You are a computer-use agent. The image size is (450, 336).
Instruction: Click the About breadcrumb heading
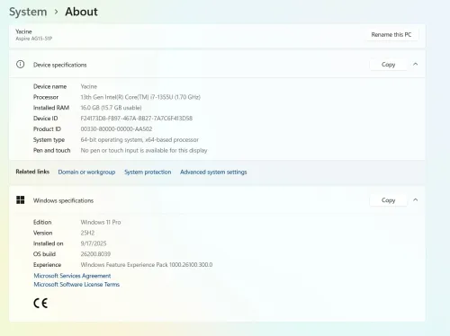tap(81, 12)
